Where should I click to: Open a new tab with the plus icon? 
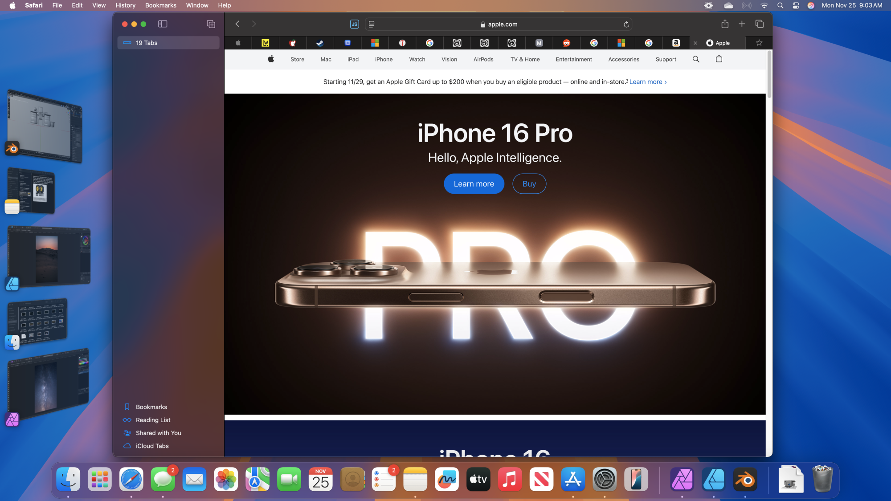pyautogui.click(x=742, y=24)
